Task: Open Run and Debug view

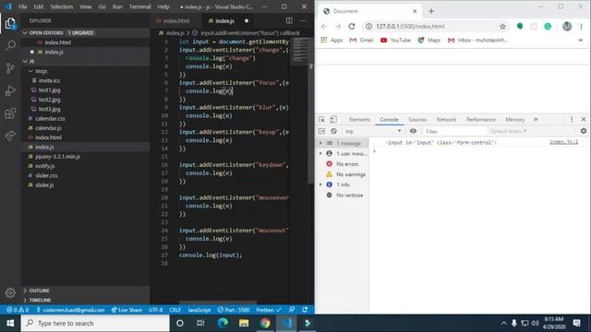Action: (x=10, y=90)
